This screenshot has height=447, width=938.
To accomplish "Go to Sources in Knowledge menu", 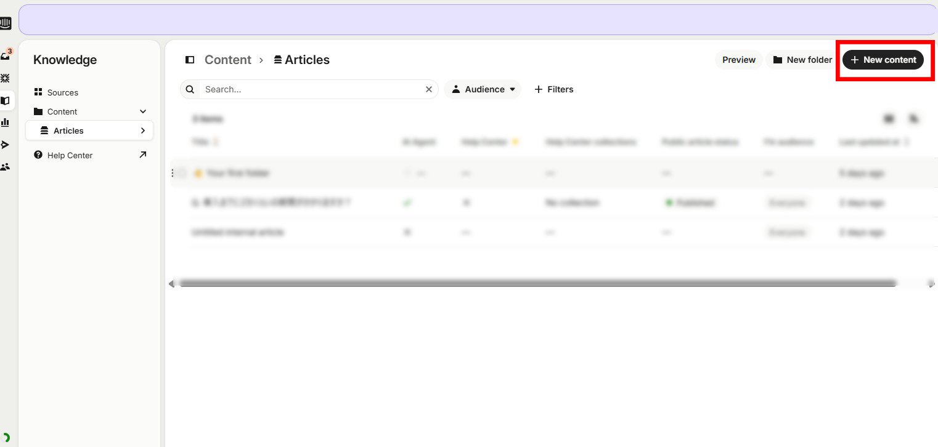I will (62, 92).
